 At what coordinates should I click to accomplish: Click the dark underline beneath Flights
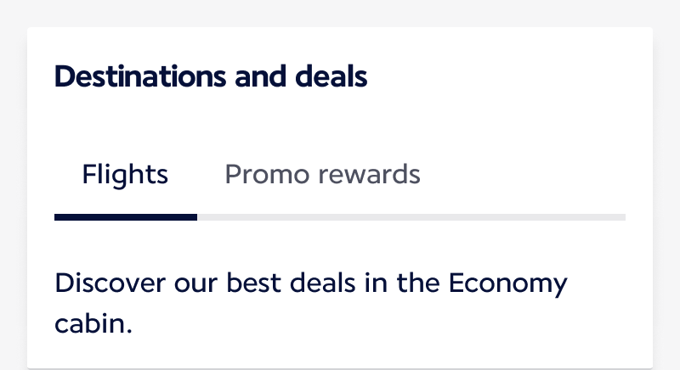[x=125, y=217]
